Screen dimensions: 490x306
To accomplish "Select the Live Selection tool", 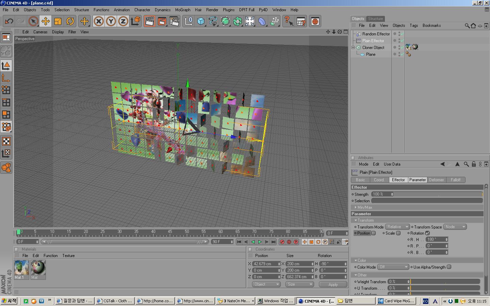I will [x=33, y=21].
